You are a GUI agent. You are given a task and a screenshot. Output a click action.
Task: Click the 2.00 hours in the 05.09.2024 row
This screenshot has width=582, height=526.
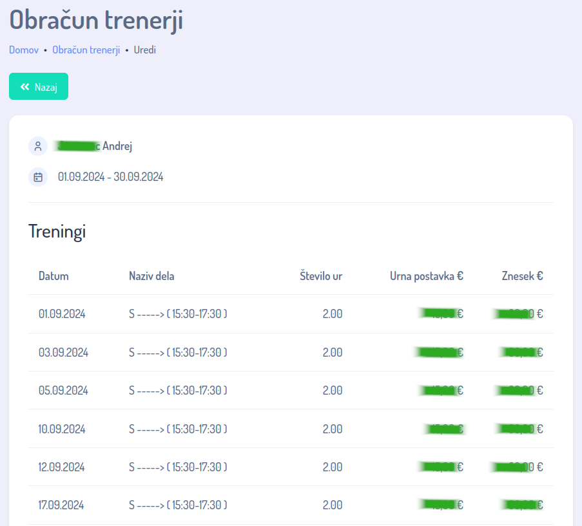click(x=332, y=391)
